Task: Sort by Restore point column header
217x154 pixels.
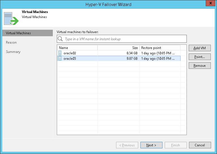Action: pyautogui.click(x=160, y=48)
